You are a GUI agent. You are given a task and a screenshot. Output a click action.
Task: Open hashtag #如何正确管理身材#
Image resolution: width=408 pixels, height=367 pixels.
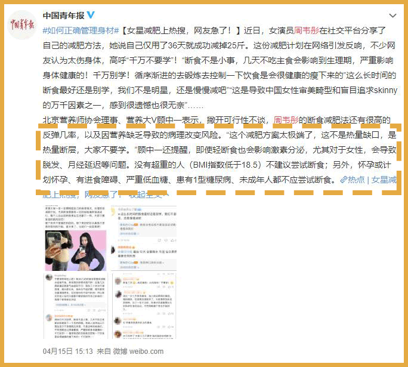(x=81, y=30)
